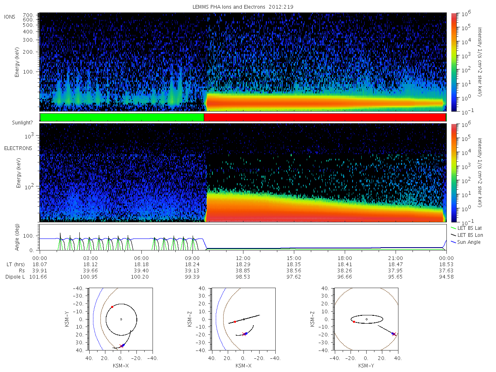Click Saturn's center circle in KSM-Y/KSM-Z plot
The width and height of the screenshot is (496, 372).
366,319
